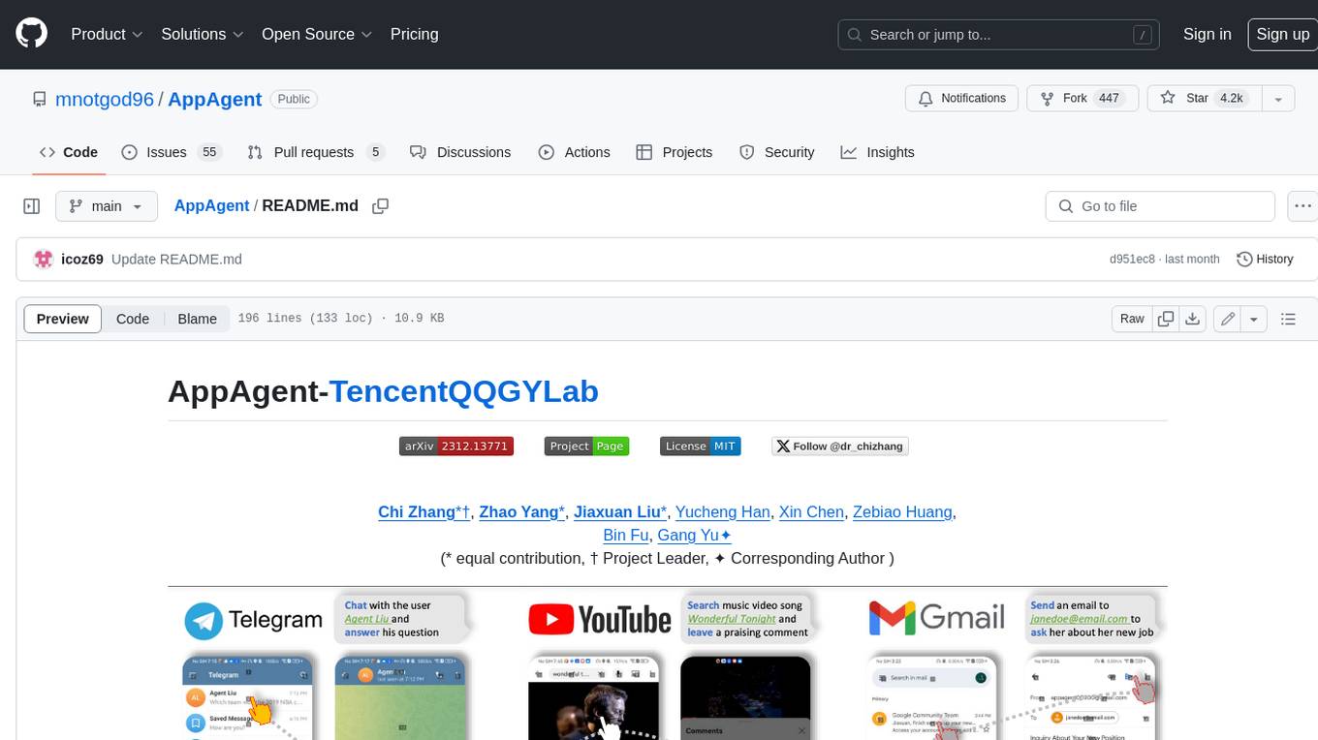Open the AppAgent repository link in header

(215, 99)
